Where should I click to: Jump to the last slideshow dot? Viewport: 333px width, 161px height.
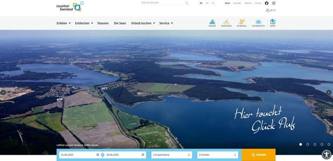(329, 145)
